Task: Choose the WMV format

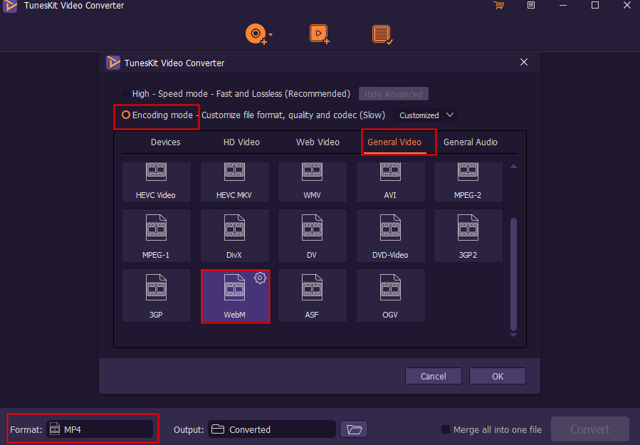Action: coord(313,182)
